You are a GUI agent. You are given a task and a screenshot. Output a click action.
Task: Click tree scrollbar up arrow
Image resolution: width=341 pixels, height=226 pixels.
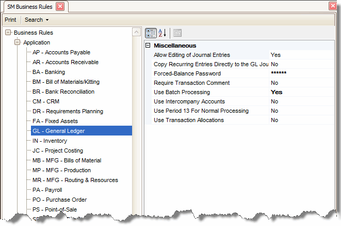(137, 33)
